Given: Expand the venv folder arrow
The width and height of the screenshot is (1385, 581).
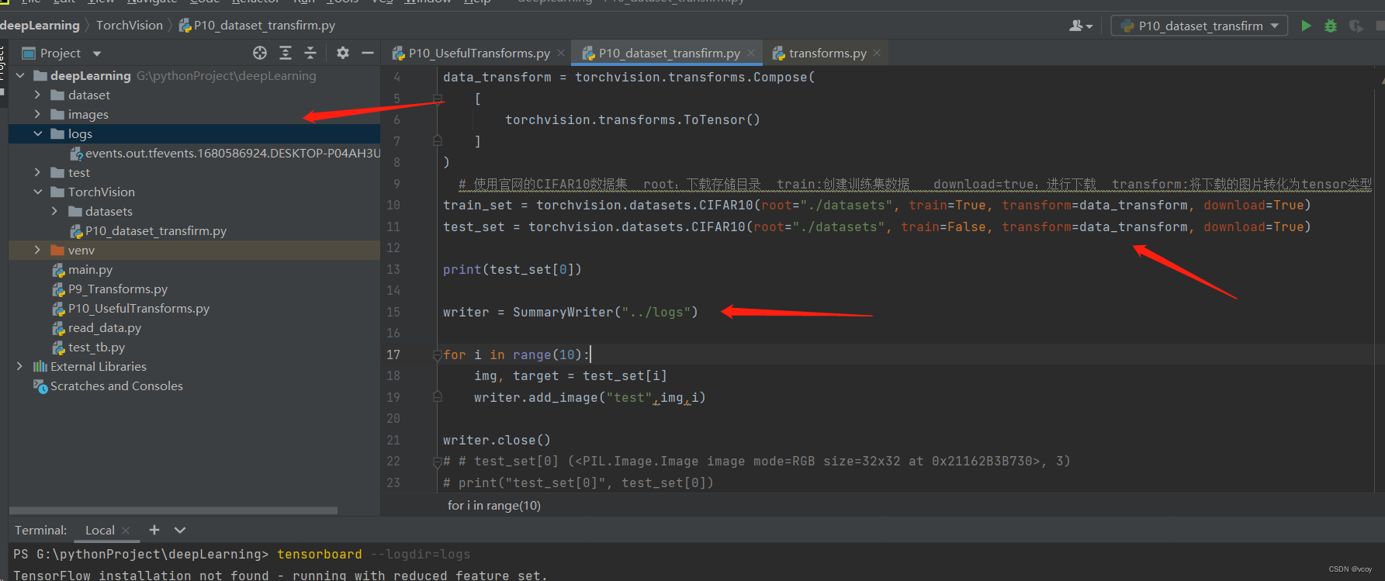Looking at the screenshot, I should click(x=37, y=250).
